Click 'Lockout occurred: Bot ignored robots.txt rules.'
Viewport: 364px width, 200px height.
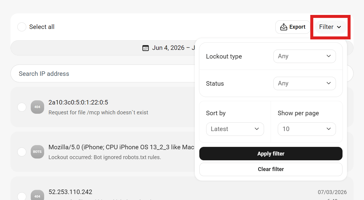pyautogui.click(x=105, y=157)
